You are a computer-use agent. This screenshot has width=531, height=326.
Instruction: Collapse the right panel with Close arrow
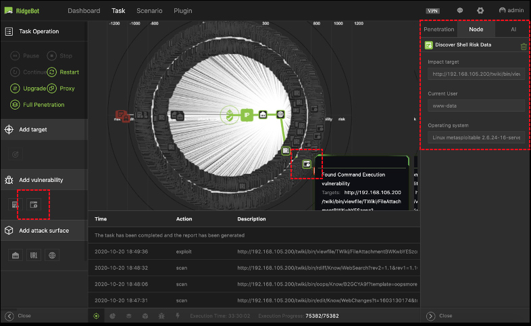click(430, 316)
